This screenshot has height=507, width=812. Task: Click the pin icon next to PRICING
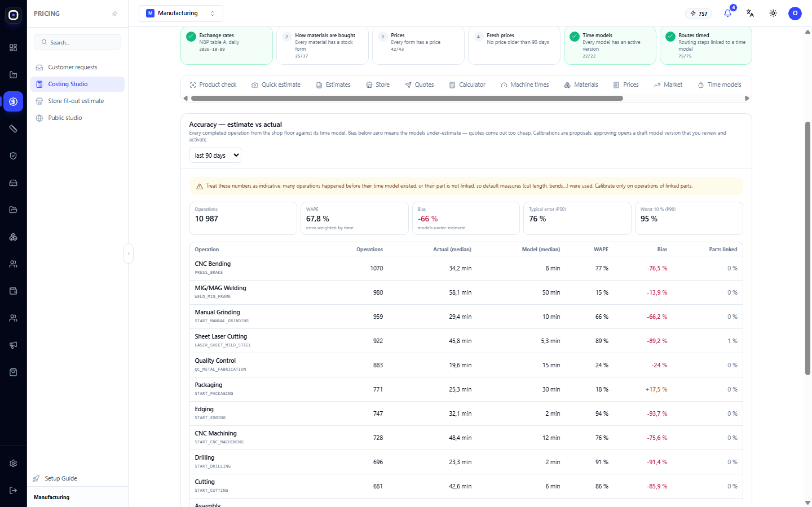[115, 14]
